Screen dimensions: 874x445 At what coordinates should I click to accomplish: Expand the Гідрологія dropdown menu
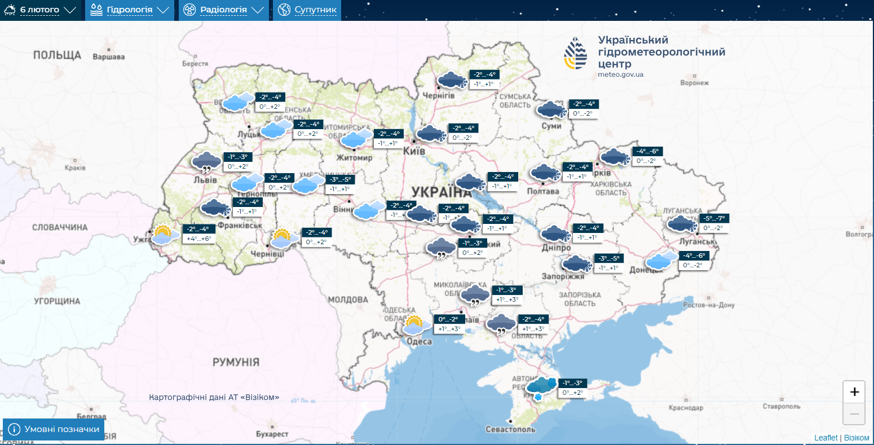point(162,10)
